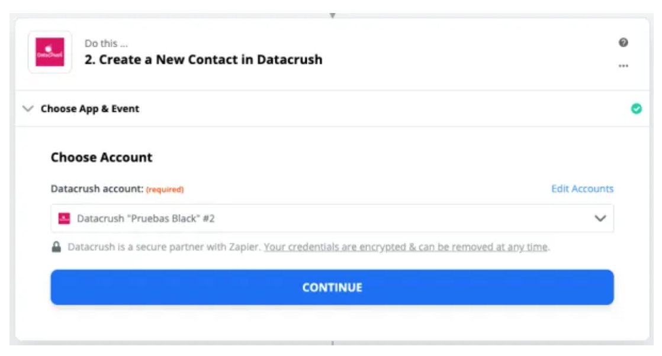Click the Choose Account heading

click(x=101, y=157)
